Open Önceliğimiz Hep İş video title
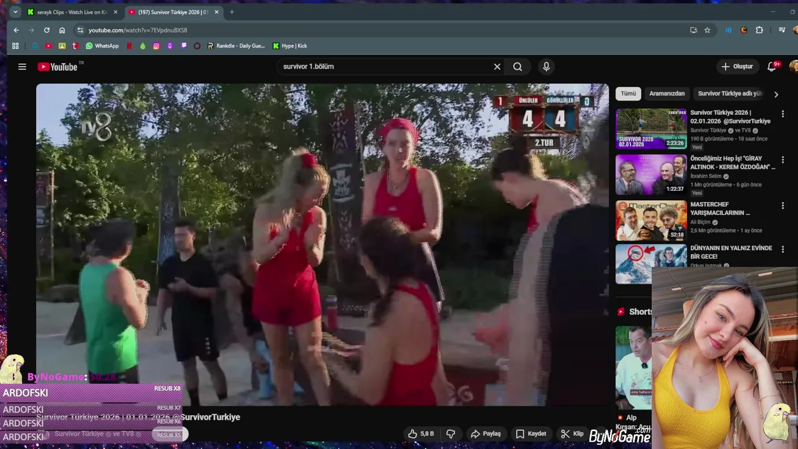Viewport: 798px width, 449px height. 733,163
